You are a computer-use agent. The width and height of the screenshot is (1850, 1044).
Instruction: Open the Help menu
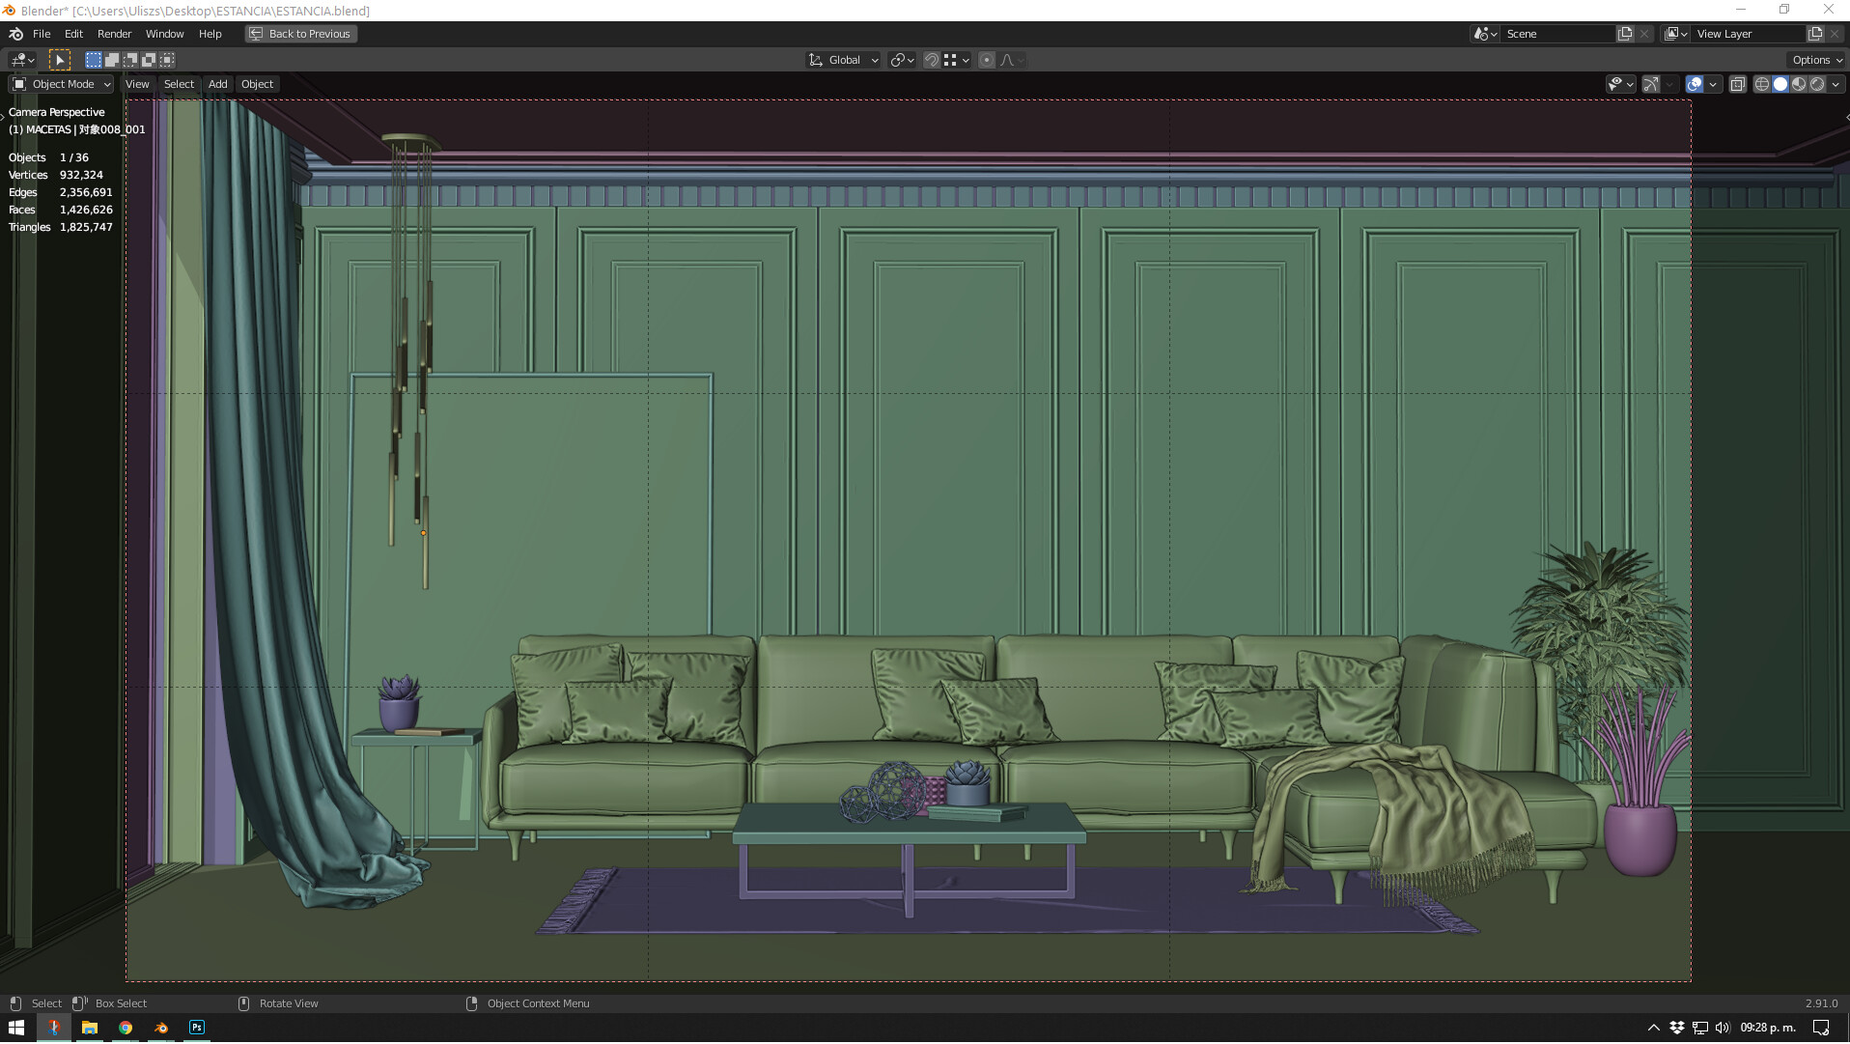point(210,34)
